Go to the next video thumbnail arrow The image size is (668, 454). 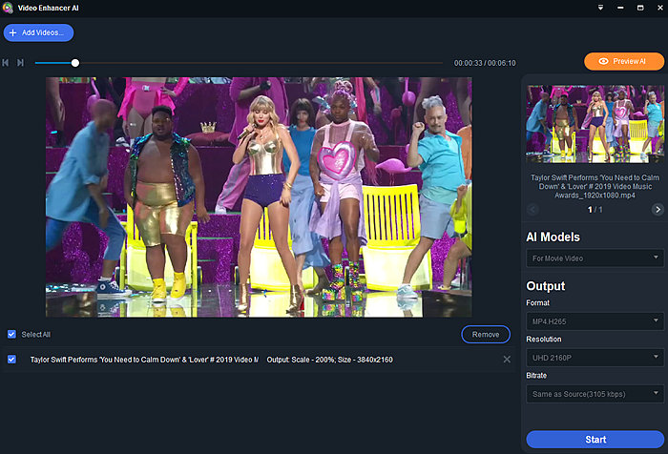pyautogui.click(x=658, y=209)
